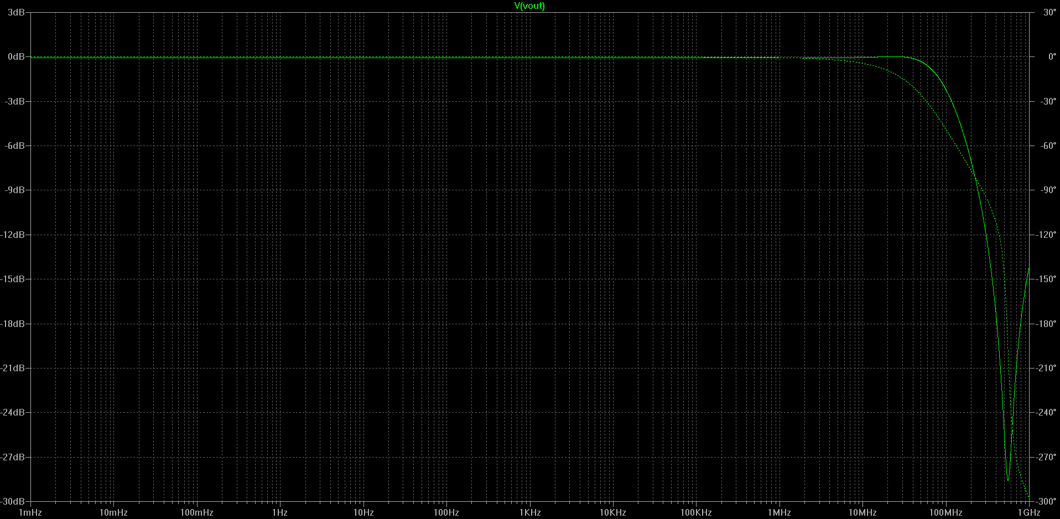This screenshot has height=519, width=1060.
Task: Click the 10KHz frequency axis label
Action: tap(613, 512)
